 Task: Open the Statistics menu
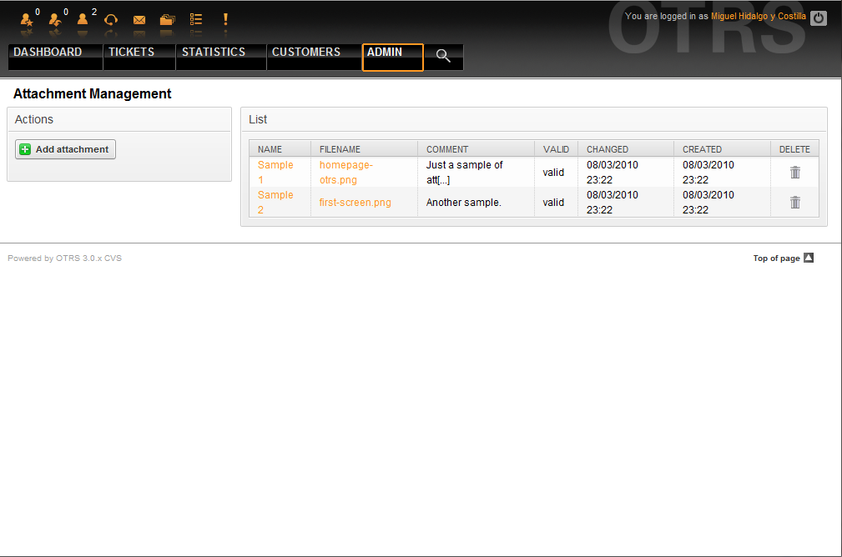(214, 53)
